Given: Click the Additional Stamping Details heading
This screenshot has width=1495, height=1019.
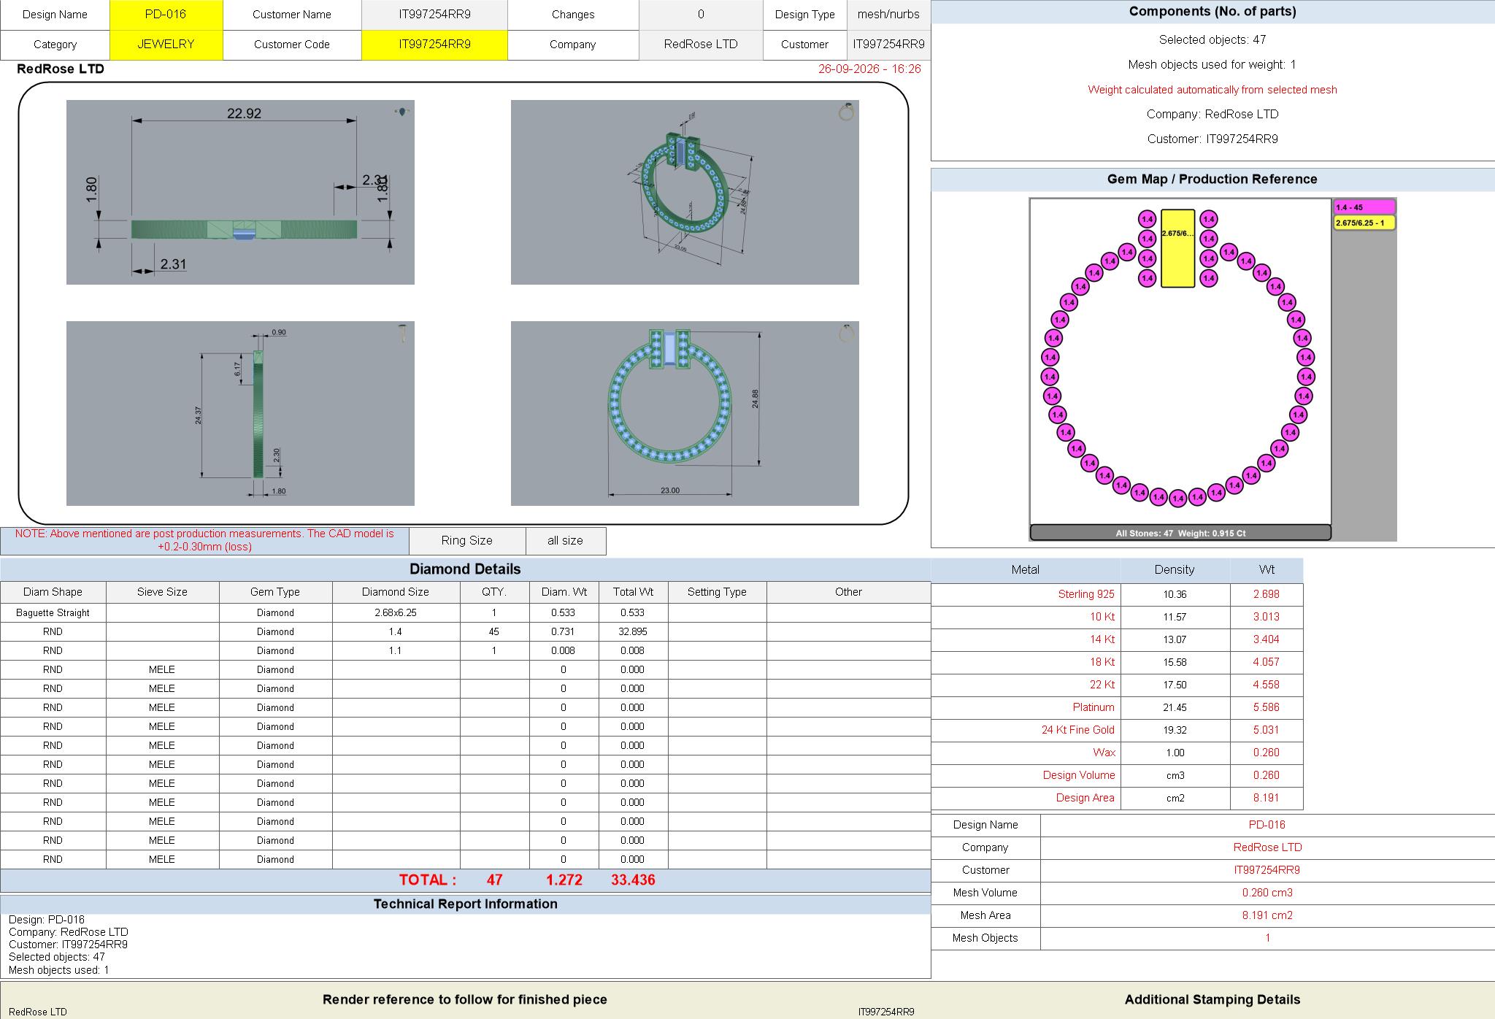Looking at the screenshot, I should (1212, 1000).
